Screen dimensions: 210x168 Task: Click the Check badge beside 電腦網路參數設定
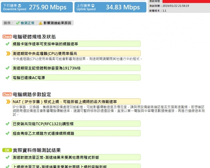click(7, 94)
